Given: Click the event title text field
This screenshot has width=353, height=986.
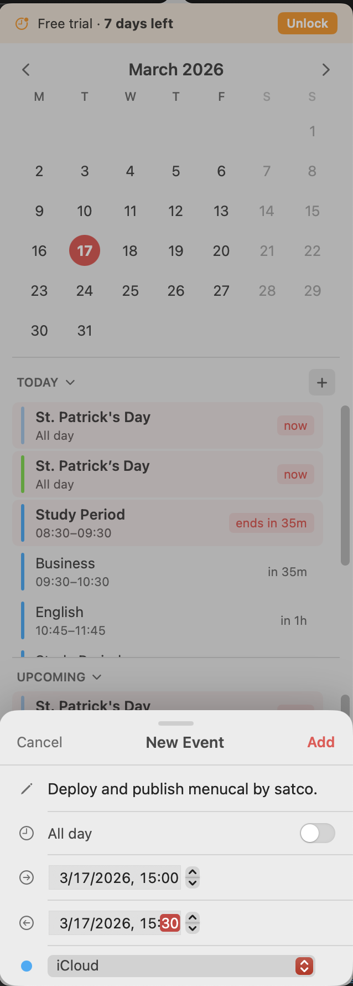Looking at the screenshot, I should (x=183, y=789).
